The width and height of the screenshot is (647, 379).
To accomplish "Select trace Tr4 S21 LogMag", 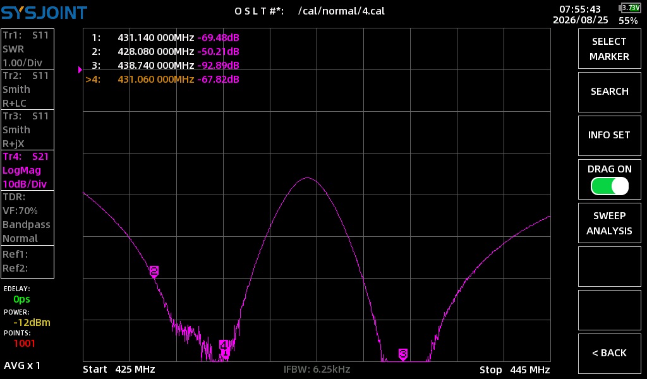I will [28, 171].
